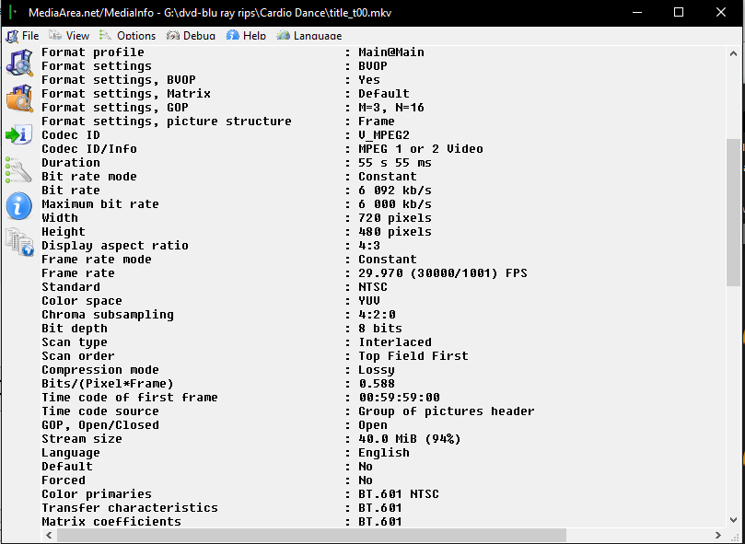Click '29.970 (30000/1001) FPS' value

pyautogui.click(x=443, y=273)
